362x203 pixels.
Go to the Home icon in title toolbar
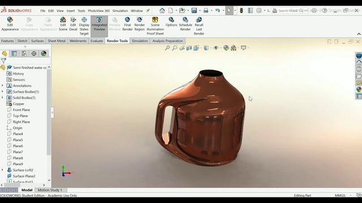[x=162, y=11]
